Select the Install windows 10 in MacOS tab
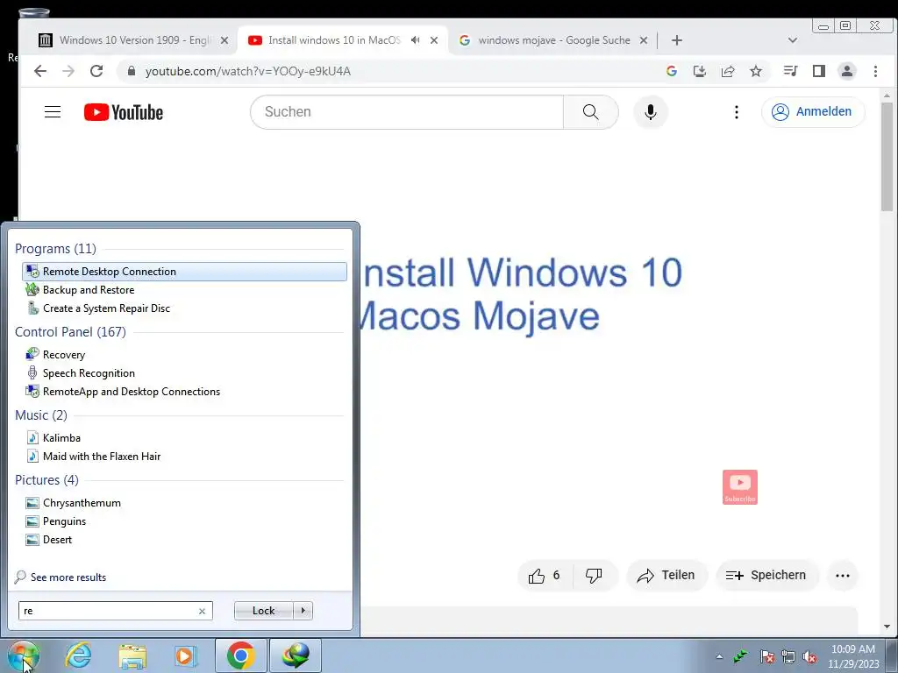This screenshot has height=673, width=898. (334, 40)
